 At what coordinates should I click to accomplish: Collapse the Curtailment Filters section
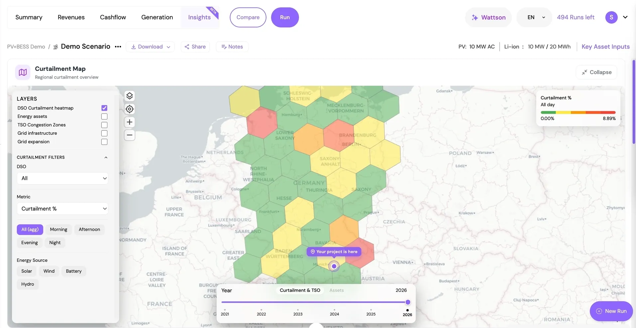pos(106,157)
